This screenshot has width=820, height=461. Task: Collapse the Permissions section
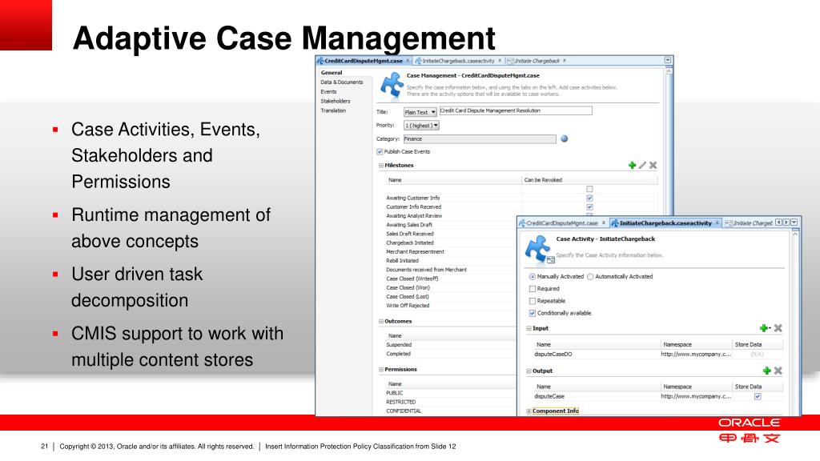pyautogui.click(x=380, y=370)
